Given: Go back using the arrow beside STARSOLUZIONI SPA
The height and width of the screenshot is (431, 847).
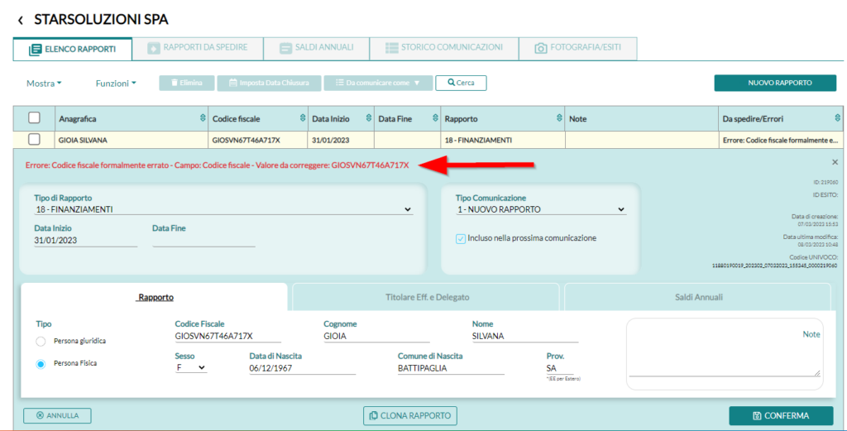Looking at the screenshot, I should 20,21.
